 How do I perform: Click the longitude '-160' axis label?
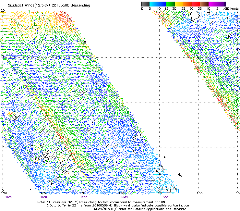tap(160, 193)
